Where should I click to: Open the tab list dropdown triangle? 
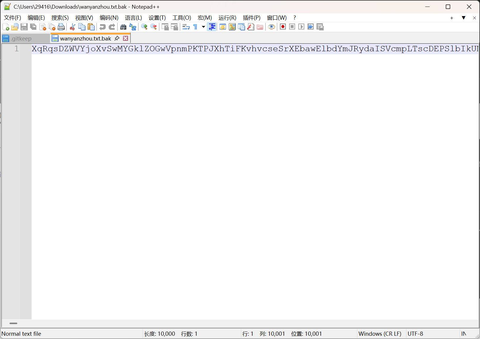tap(464, 18)
